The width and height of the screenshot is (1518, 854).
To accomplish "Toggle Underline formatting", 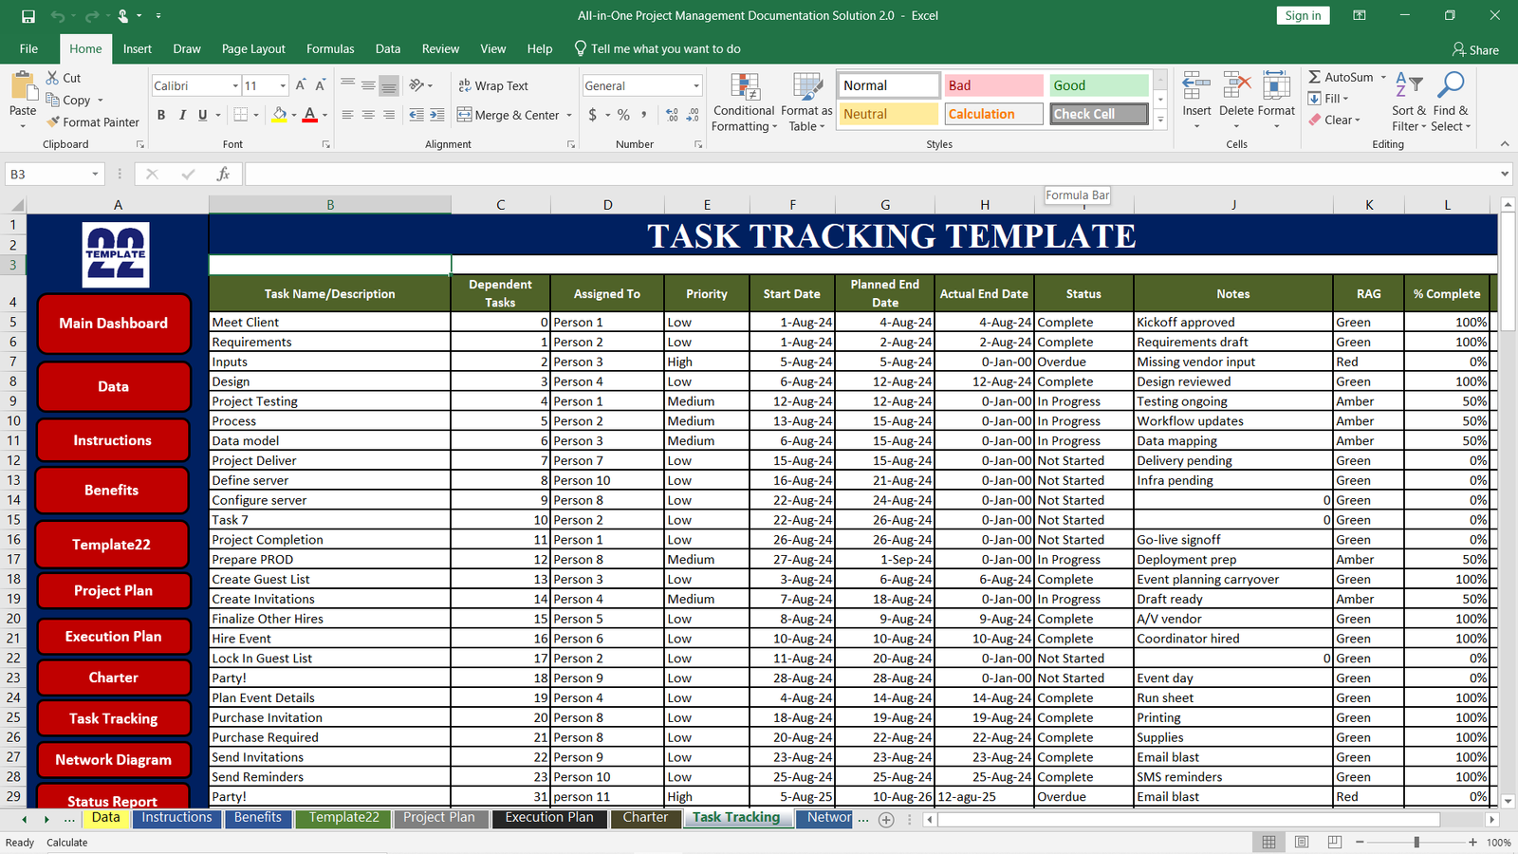I will tap(202, 115).
